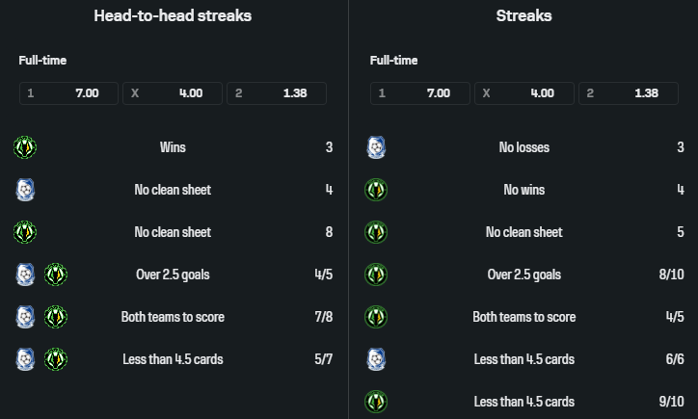Open the Over 2.5 goals 8/10 streak row
The image size is (698, 419).
(x=524, y=275)
